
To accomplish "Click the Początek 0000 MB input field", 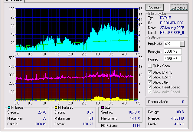I will 172,51.
